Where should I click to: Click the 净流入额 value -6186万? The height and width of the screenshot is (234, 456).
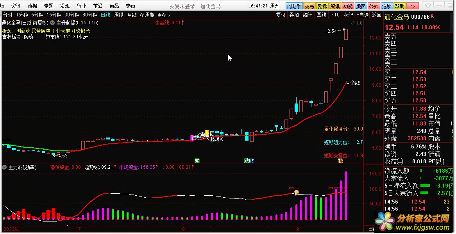(x=443, y=171)
